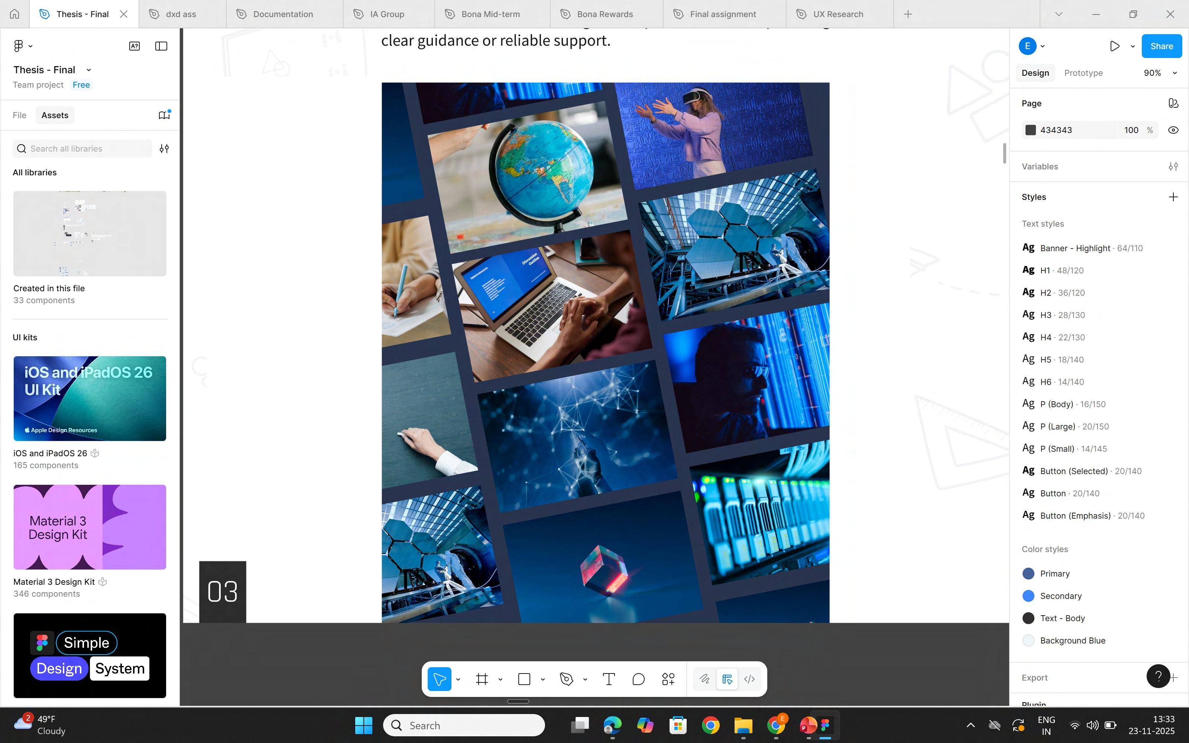This screenshot has height=743, width=1189.
Task: Click the 434343 page color swatch
Action: [1031, 130]
